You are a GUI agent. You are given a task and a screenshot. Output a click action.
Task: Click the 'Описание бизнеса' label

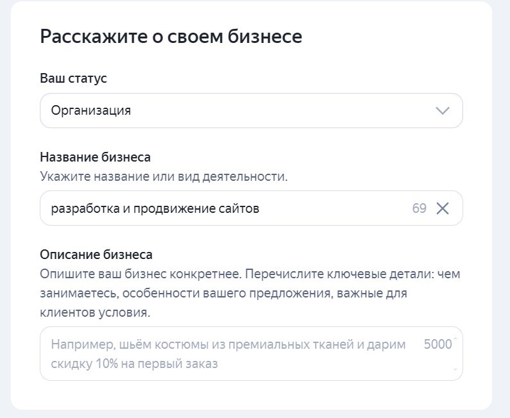96,255
